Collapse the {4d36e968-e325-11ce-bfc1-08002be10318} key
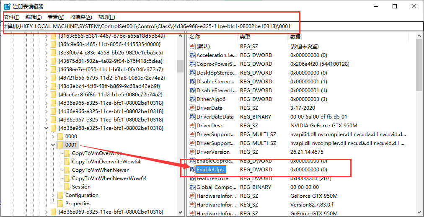Screen dimensions: 424x217 click(46, 128)
